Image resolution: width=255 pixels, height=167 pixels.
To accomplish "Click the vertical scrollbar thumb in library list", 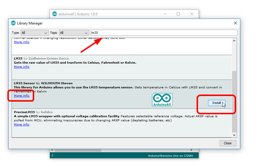I will pyautogui.click(x=234, y=101).
